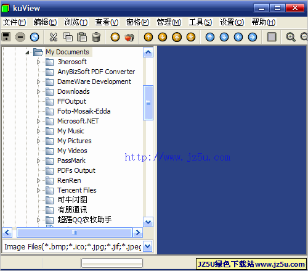
Task: Click the orange go-to-top arrow icon
Action: pos(177,37)
